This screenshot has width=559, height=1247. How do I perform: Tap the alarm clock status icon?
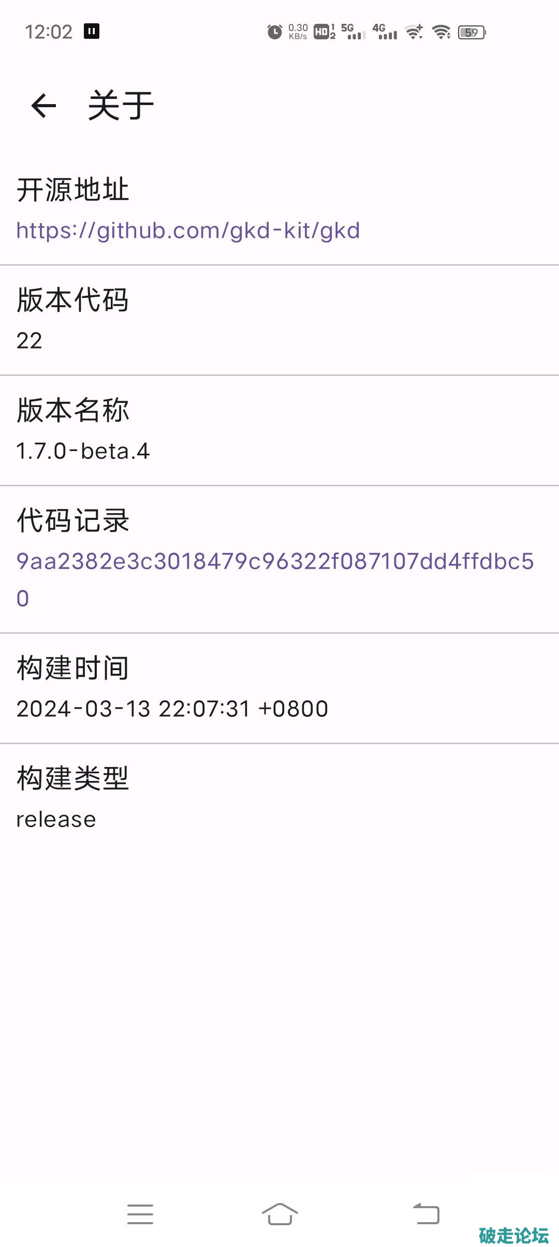[x=274, y=32]
